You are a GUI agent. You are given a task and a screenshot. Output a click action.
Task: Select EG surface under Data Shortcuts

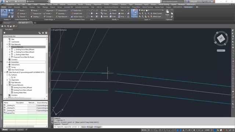pyautogui.click(x=14, y=77)
